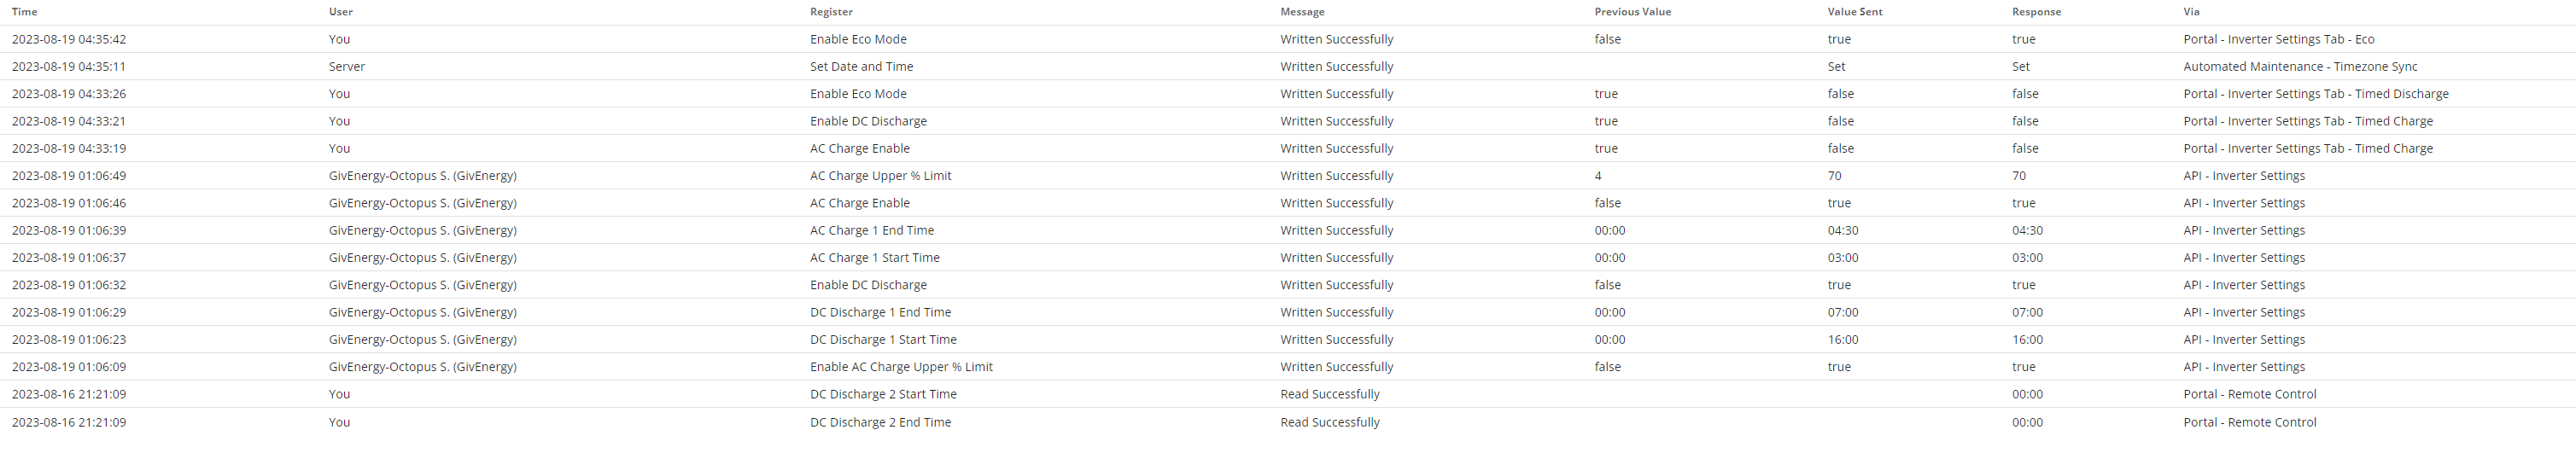Select the DC Discharge 2 End Time row

(1288, 422)
